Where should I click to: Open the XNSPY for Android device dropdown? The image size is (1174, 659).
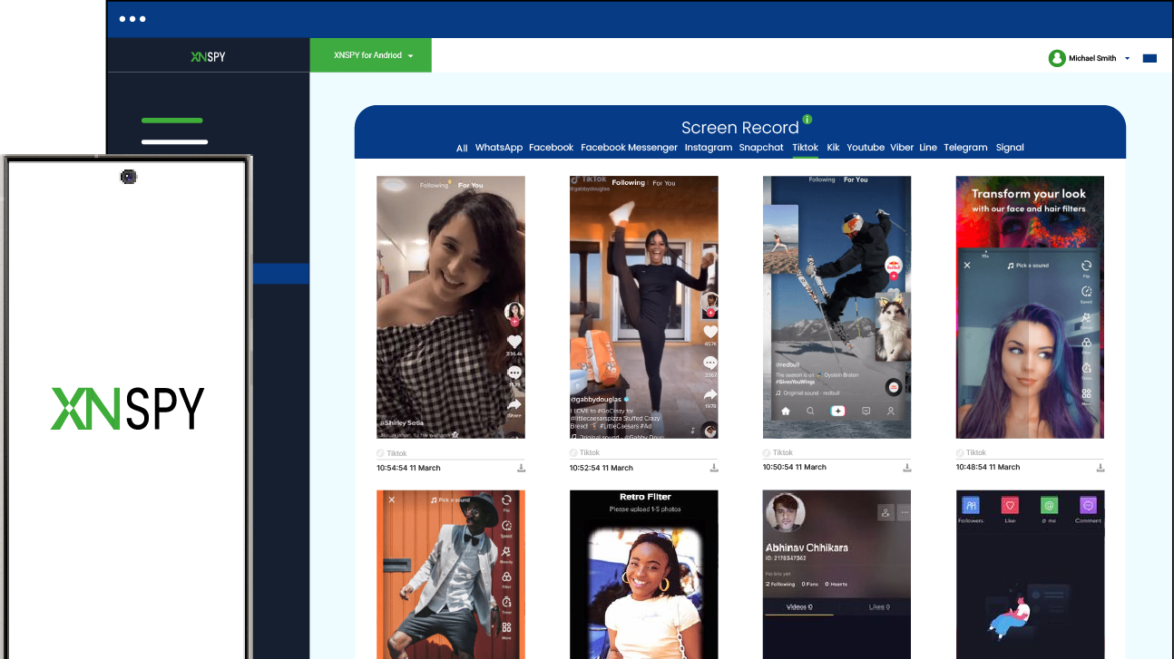[371, 55]
